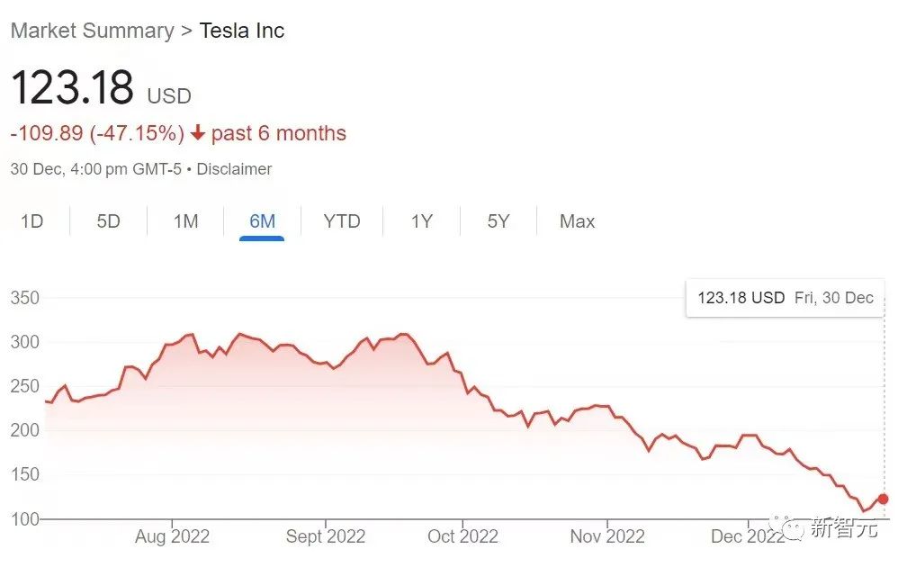
Task: Select the active 6M tab
Action: (x=262, y=221)
